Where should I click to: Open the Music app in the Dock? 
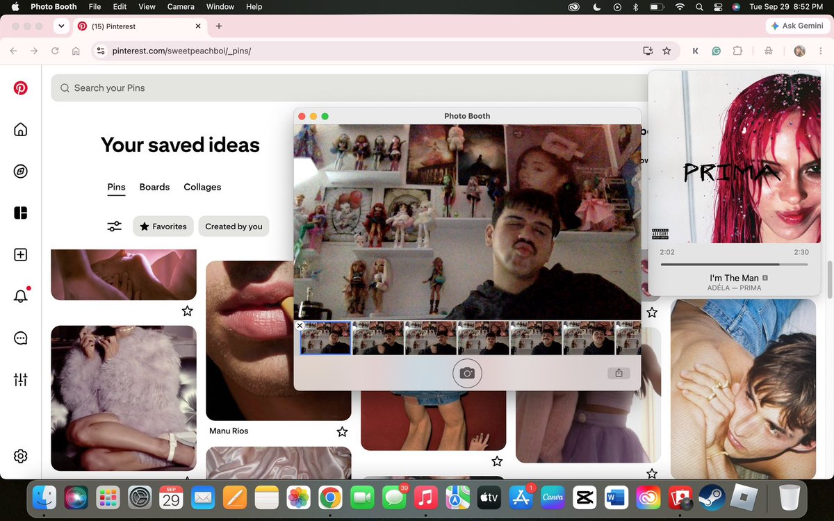coord(425,497)
